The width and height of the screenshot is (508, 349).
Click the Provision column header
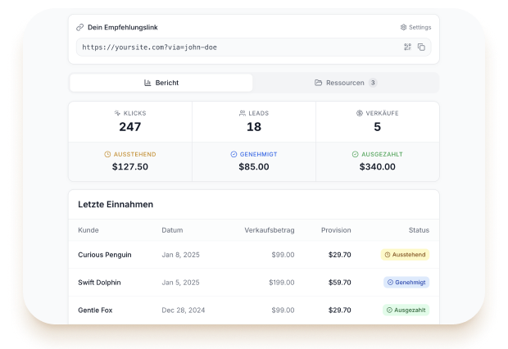coord(336,230)
